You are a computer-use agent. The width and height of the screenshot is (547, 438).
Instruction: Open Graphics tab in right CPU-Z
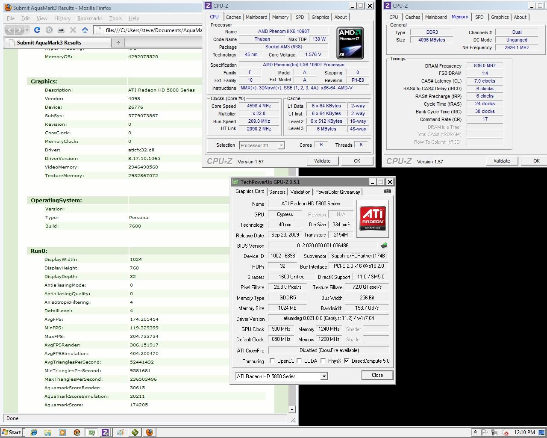(500, 17)
